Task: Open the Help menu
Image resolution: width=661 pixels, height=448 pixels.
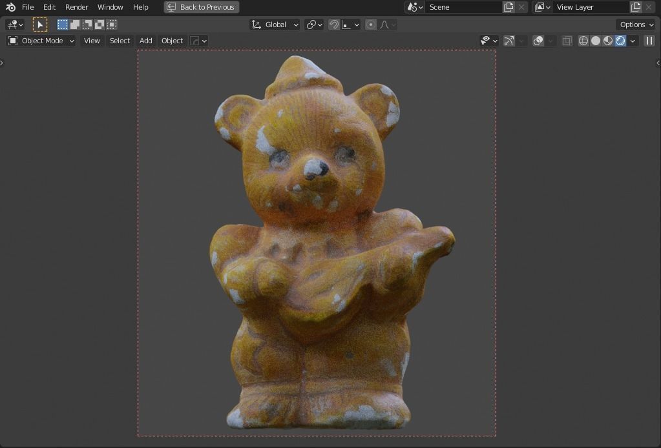Action: click(x=140, y=7)
